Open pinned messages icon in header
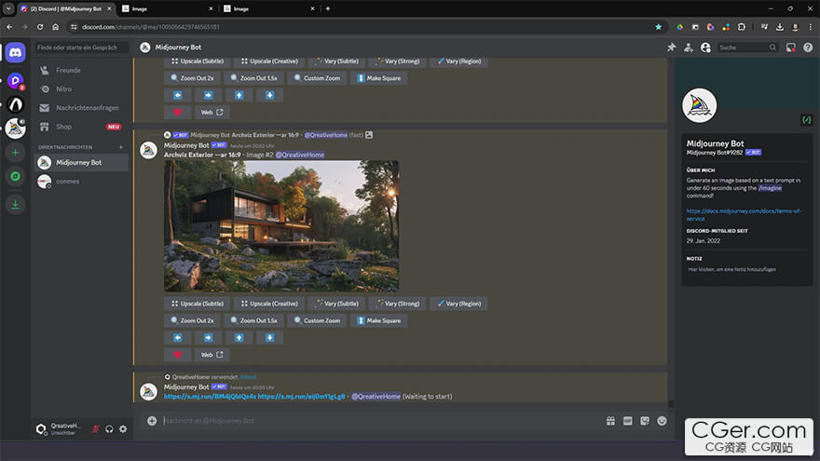The width and height of the screenshot is (820, 461). coord(672,47)
